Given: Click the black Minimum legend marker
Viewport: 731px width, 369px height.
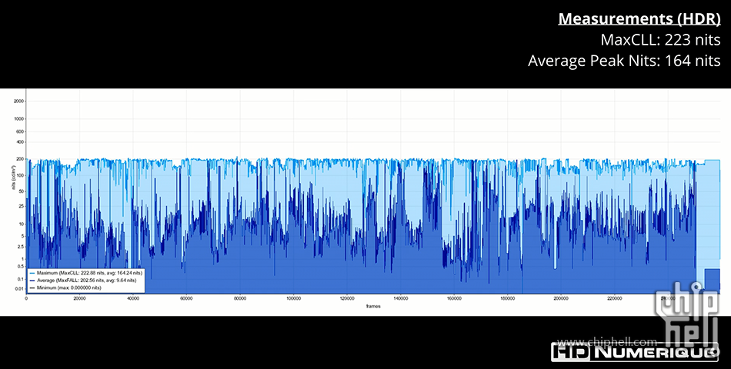Looking at the screenshot, I should coord(32,288).
